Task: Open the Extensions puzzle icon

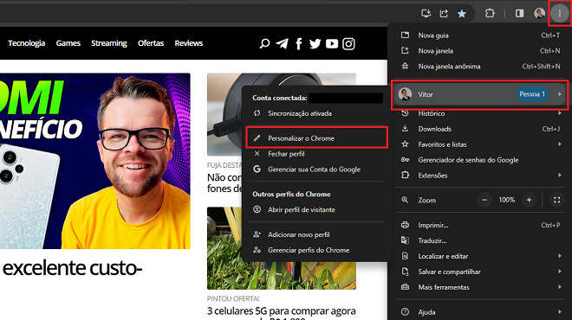Action: (490, 14)
